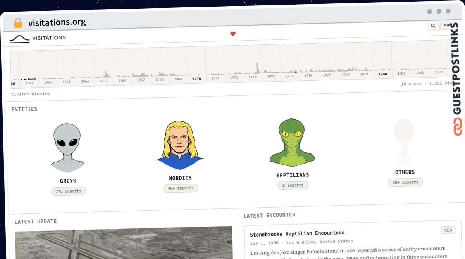Click the Visitations logo icon
465x259 pixels.
click(19, 39)
